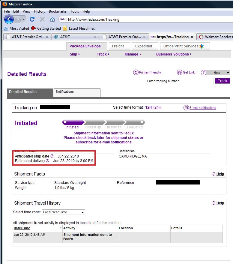
Task: Go to home page via house icon
Action: pos(52,19)
